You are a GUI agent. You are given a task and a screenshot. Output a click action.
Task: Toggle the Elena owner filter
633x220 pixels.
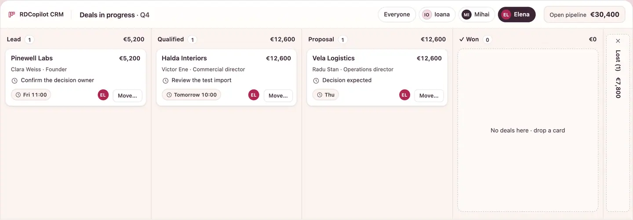click(x=517, y=14)
